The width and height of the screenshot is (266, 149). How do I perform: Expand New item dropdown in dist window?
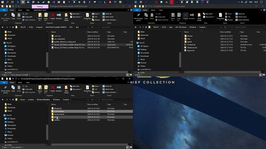pos(75,14)
